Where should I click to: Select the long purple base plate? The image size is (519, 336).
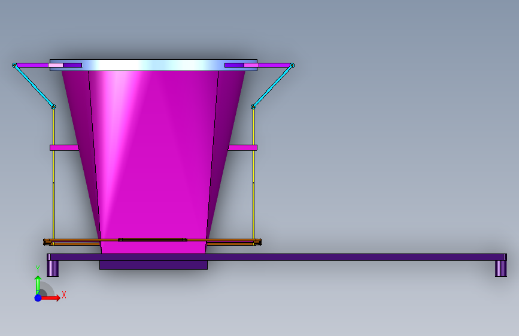click(277, 257)
